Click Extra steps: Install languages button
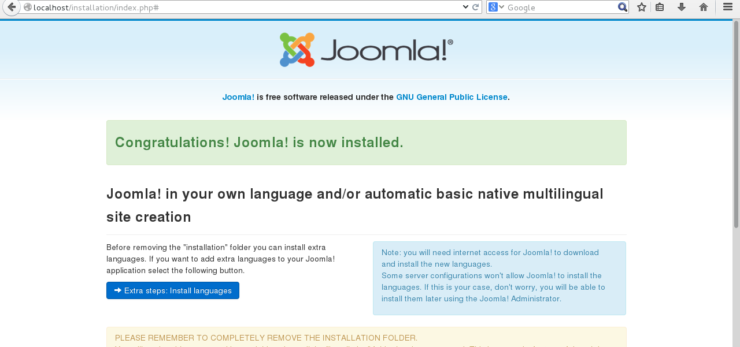740x347 pixels. click(173, 290)
